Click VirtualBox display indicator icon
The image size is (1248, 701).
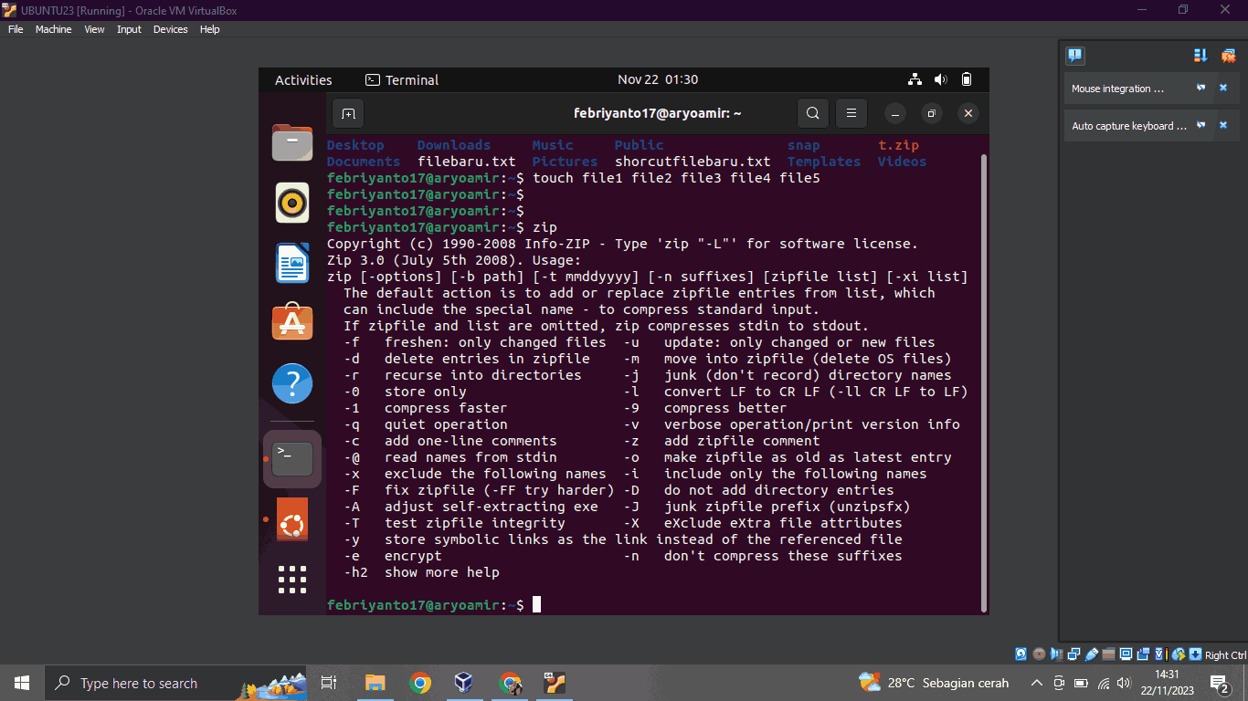[x=1126, y=654]
